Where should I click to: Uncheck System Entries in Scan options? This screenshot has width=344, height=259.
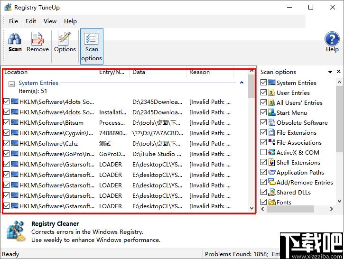[x=263, y=83]
